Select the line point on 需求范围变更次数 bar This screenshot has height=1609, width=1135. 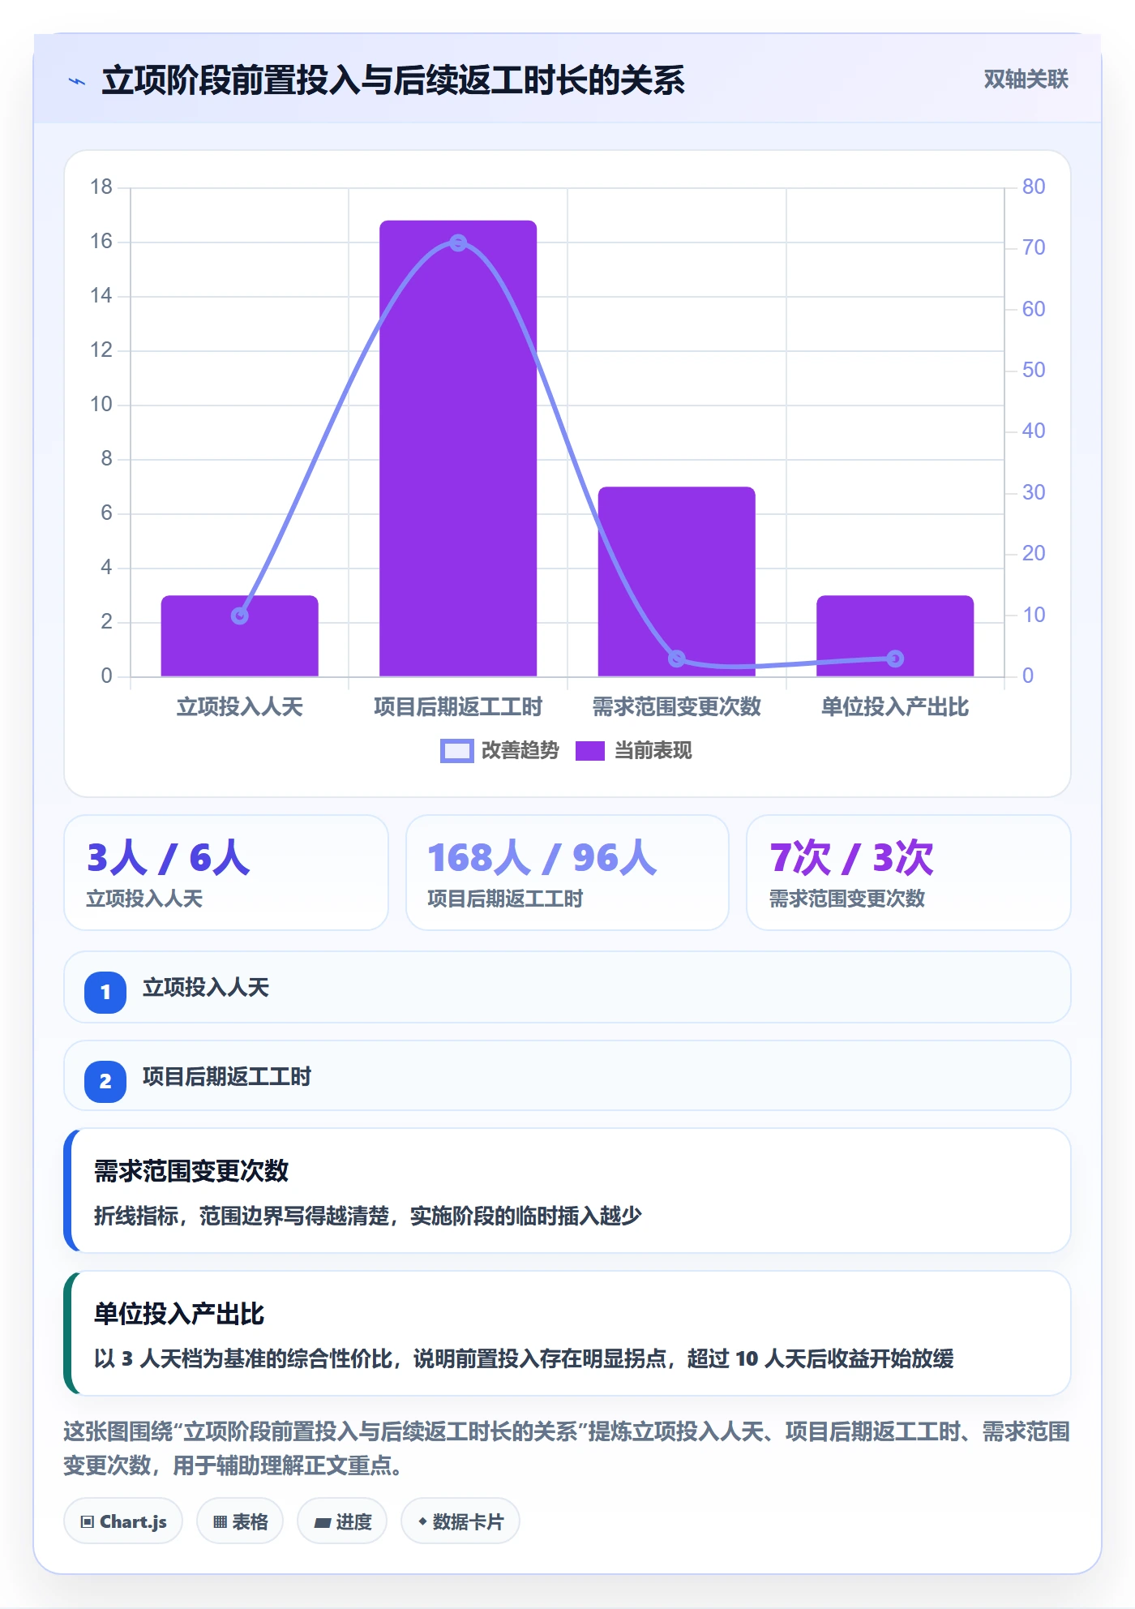[677, 659]
